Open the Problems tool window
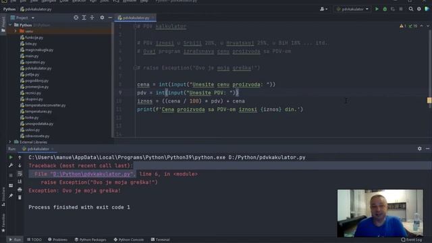The width and height of the screenshot is (432, 243). click(57, 240)
